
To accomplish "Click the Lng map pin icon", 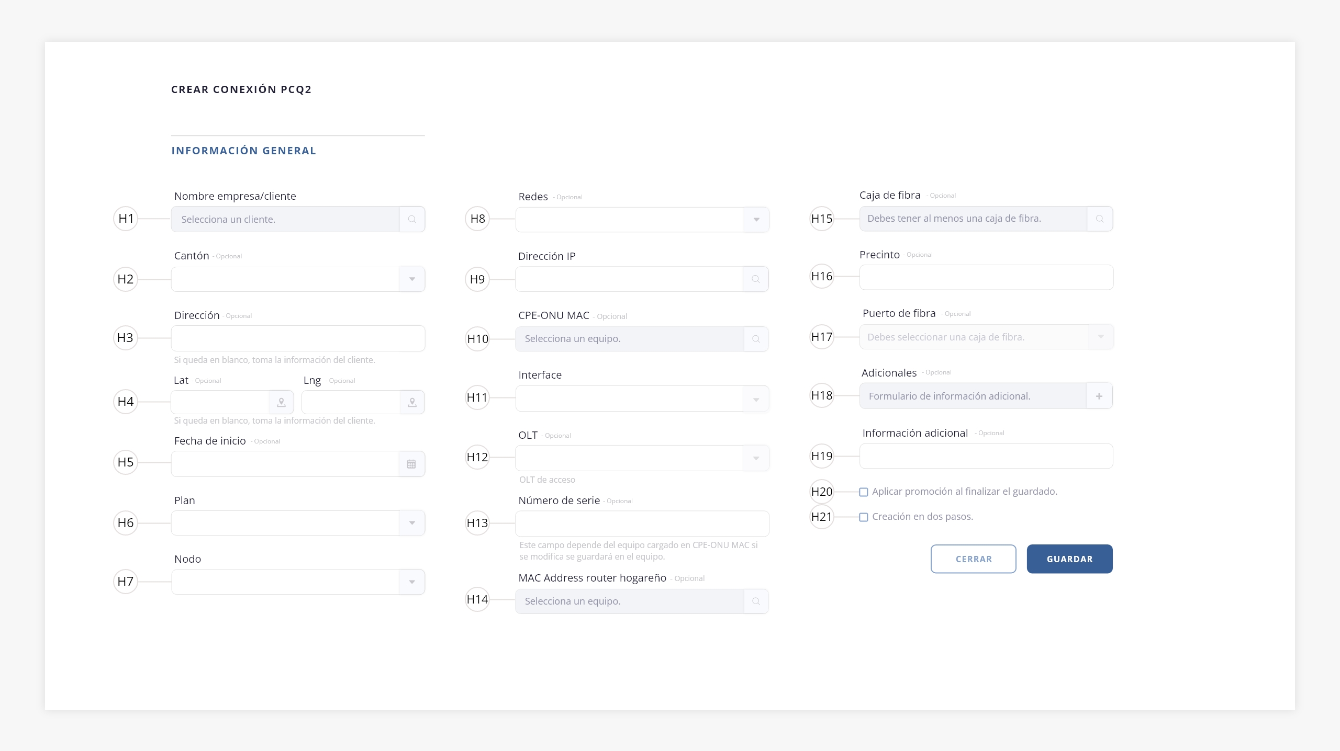I will coord(412,402).
